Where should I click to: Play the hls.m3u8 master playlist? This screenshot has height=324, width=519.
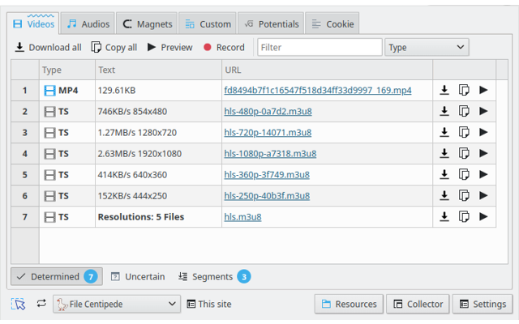(483, 216)
